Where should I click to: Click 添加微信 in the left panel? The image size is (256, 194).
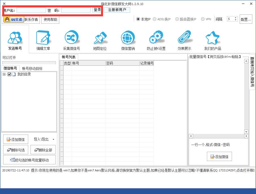(x=16, y=139)
